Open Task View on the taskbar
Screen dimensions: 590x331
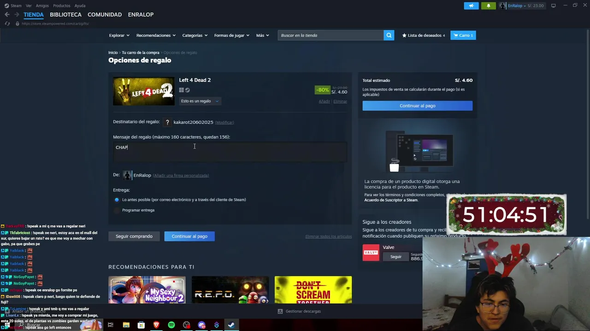click(111, 325)
